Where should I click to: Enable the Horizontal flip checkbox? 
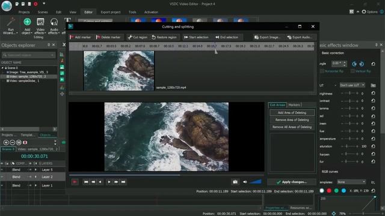[x=322, y=71]
